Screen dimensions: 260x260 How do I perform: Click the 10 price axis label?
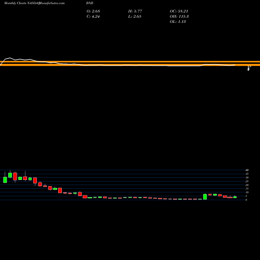[247, 192]
